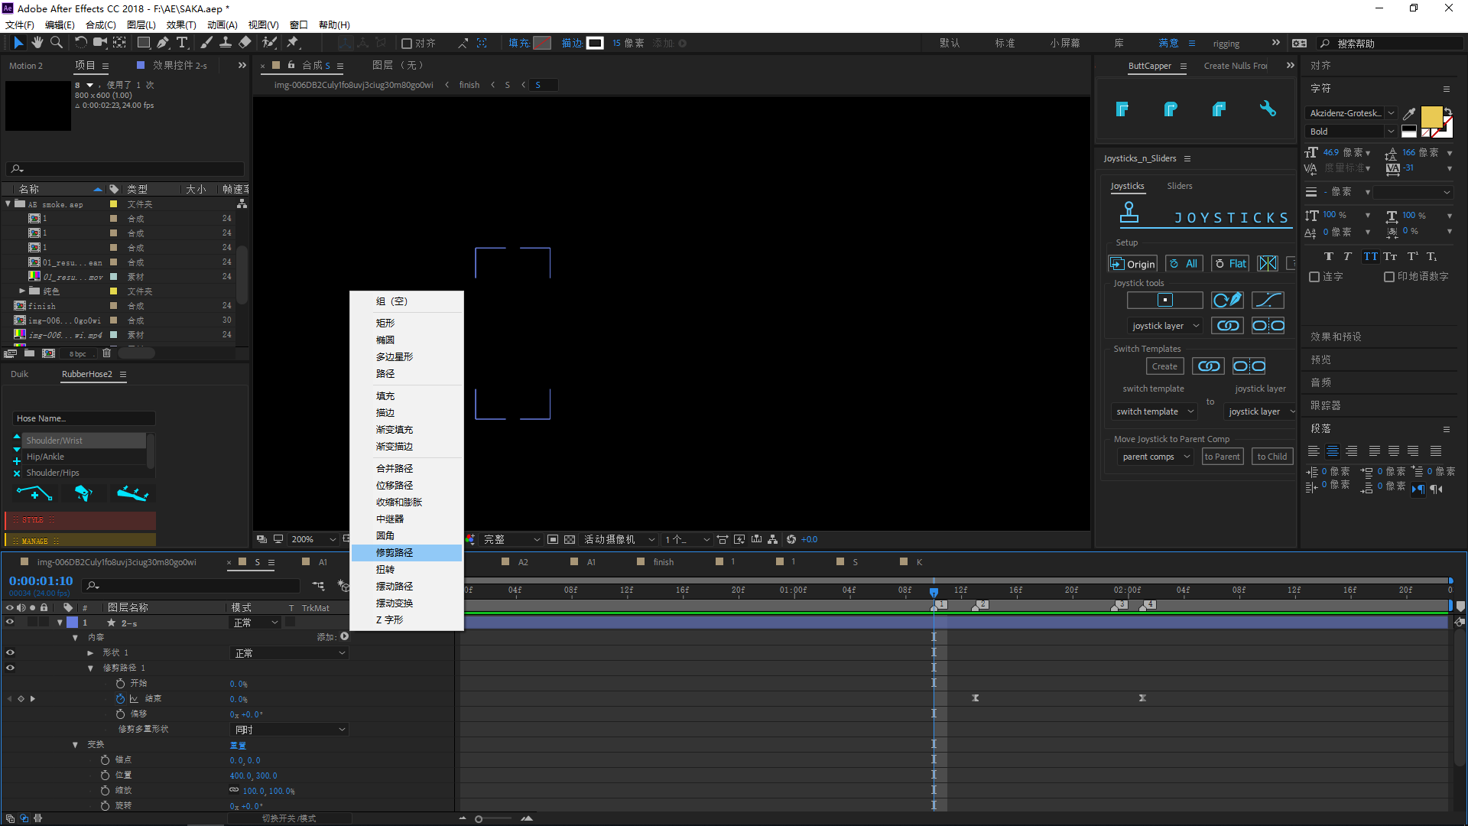This screenshot has height=826, width=1468.
Task: Select the Puppet Pin tool
Action: pos(293,43)
